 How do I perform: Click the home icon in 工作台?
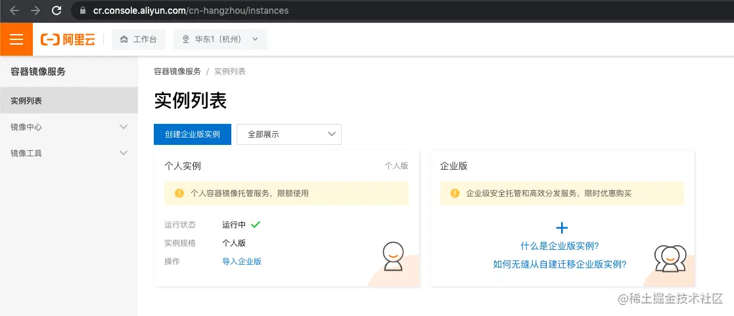pos(124,39)
